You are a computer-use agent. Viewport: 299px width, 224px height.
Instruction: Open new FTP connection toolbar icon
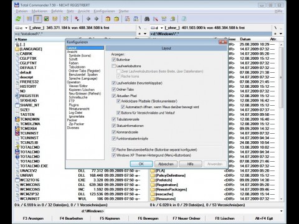pyautogui.click(x=136, y=19)
